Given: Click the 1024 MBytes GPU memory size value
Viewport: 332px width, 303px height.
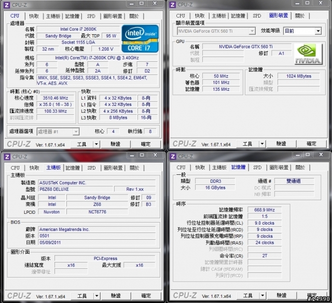Looking at the screenshot, I should [299, 76].
